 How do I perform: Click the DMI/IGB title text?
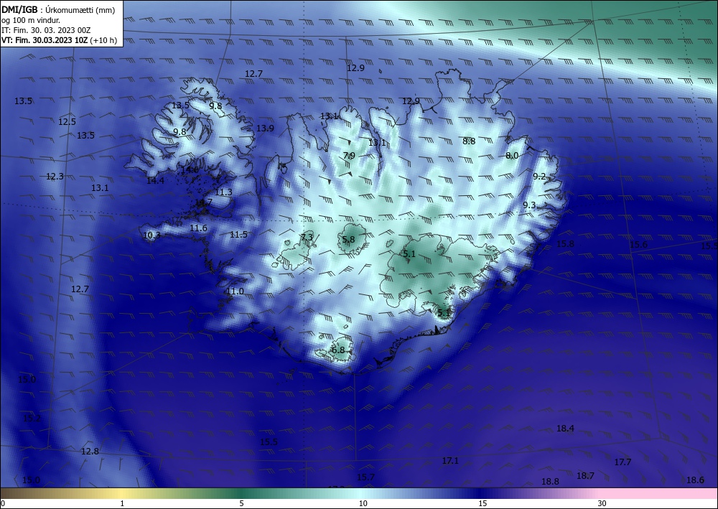(x=19, y=9)
